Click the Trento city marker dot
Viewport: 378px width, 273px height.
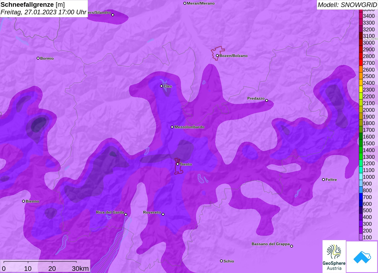point(178,164)
